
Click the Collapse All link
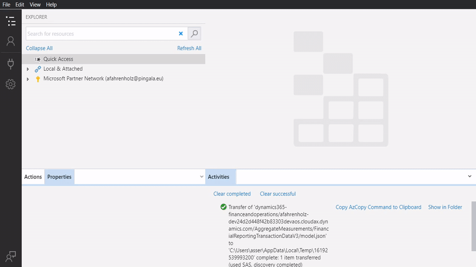39,48
